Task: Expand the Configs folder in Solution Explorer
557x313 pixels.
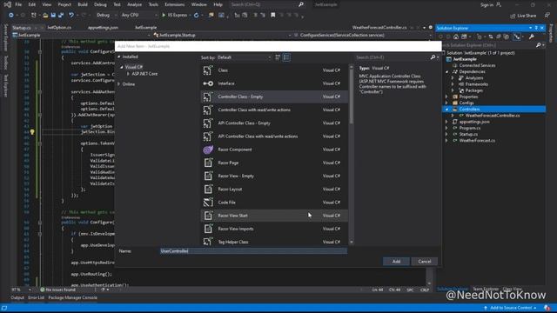Action: (x=446, y=103)
